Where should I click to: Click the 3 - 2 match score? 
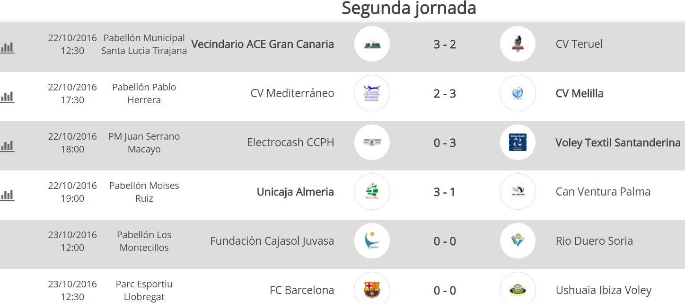click(445, 44)
